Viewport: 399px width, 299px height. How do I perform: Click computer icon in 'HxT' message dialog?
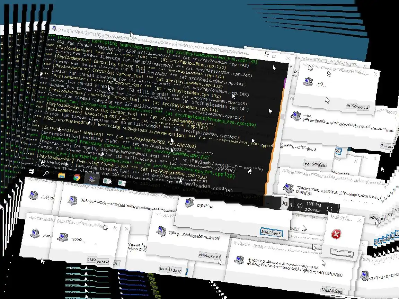(x=239, y=260)
